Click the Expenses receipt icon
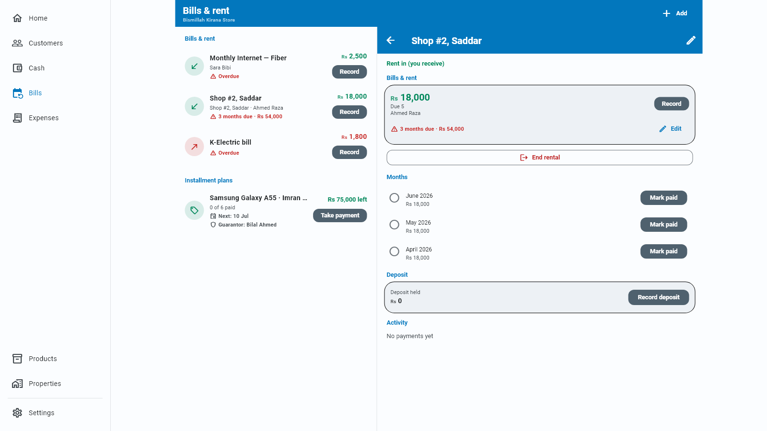Screen dimensions: 767x431 click(x=17, y=118)
